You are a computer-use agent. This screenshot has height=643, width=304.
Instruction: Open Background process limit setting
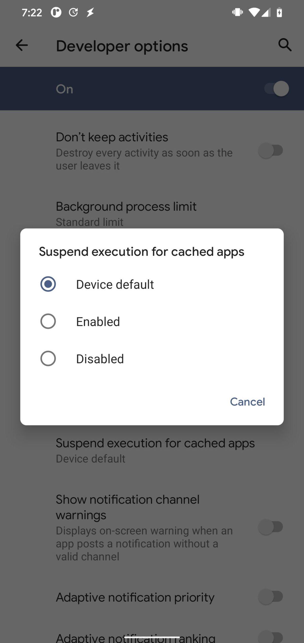click(x=126, y=213)
